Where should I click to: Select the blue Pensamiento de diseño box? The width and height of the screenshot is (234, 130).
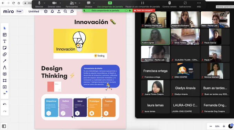click(x=100, y=76)
